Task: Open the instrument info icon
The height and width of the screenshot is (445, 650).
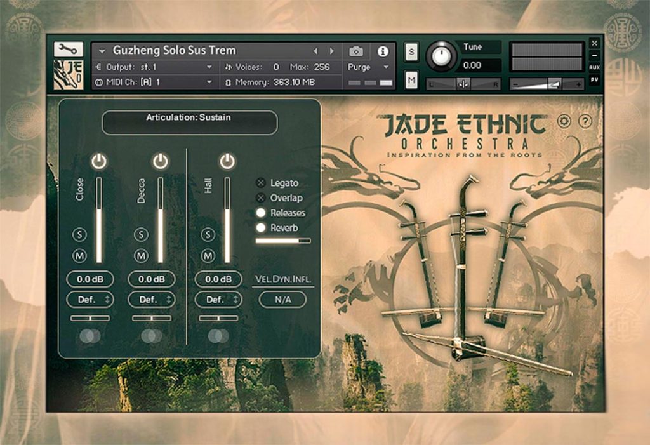Action: pyautogui.click(x=383, y=51)
